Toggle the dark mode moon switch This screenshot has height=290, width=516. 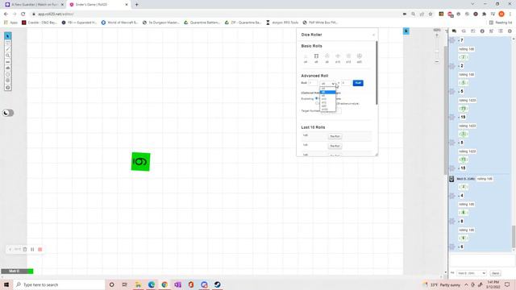coord(8,113)
